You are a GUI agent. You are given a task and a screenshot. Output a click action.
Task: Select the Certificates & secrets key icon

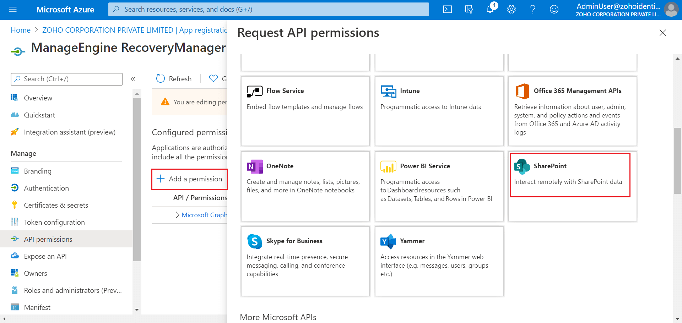[x=15, y=205]
